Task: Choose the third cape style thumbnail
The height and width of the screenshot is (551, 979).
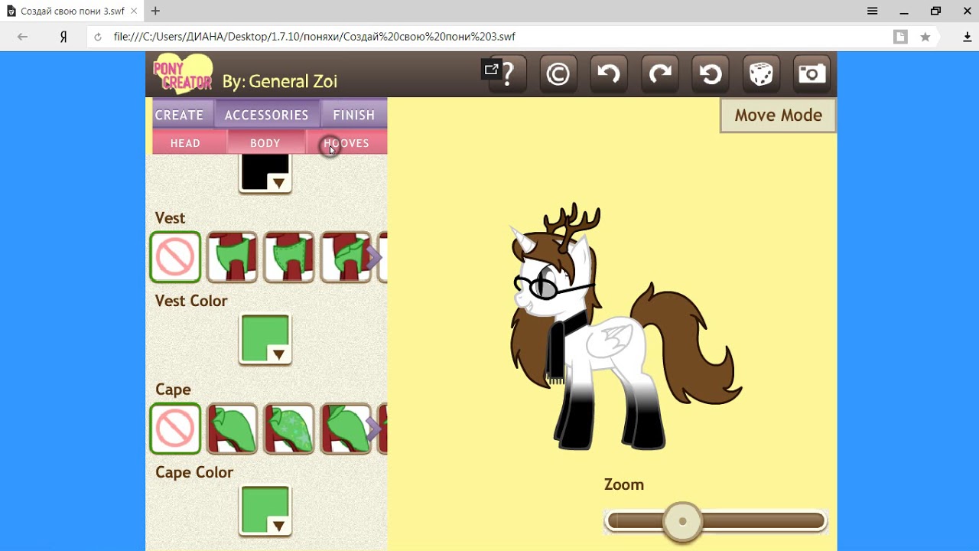Action: 345,429
